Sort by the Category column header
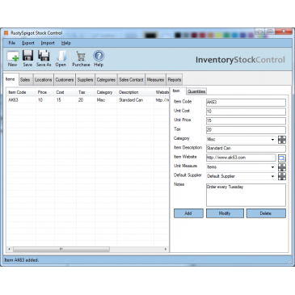 click(x=106, y=92)
